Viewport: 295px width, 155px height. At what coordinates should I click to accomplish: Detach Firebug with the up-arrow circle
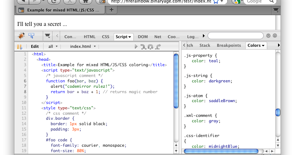[275, 36]
